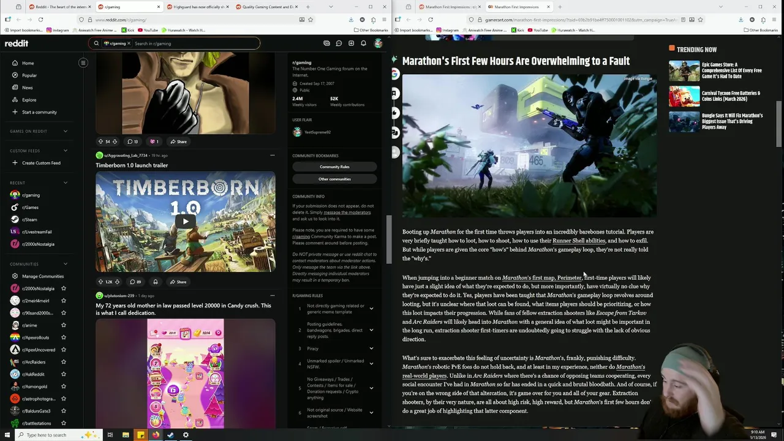Screen dimensions: 784x441
Task: Give award to the Timberborn post
Action: [x=155, y=282]
